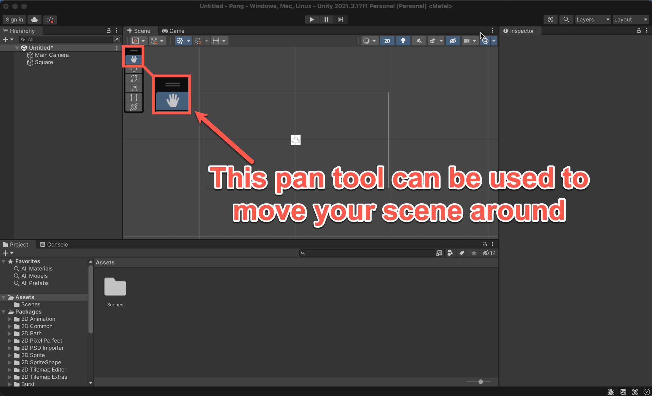Image resolution: width=652 pixels, height=396 pixels.
Task: Expand the 2D Animation package folder
Action: tap(10, 319)
